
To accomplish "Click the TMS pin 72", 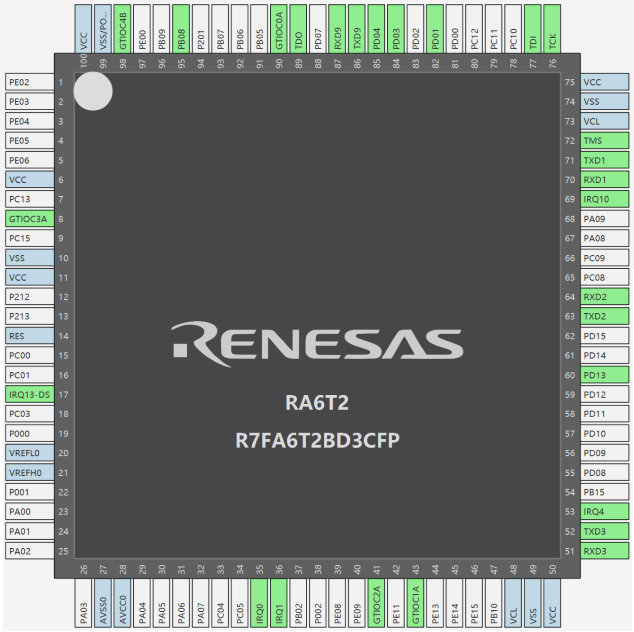I will click(x=605, y=140).
